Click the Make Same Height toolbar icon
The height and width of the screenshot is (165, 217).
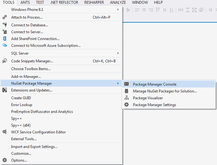click(x=188, y=10)
